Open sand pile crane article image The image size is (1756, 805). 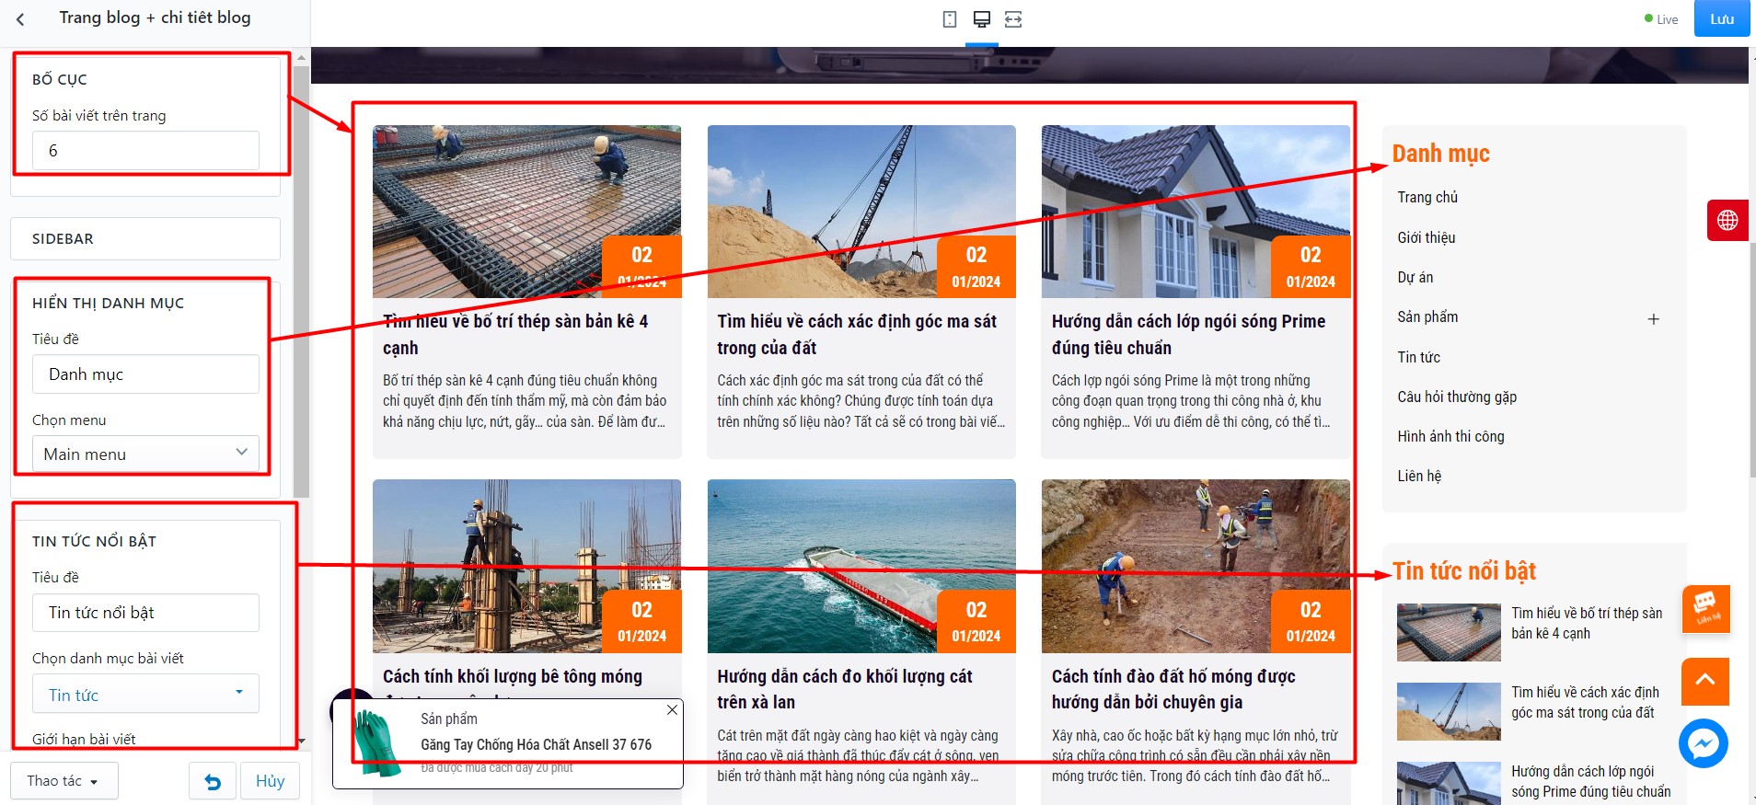point(861,212)
